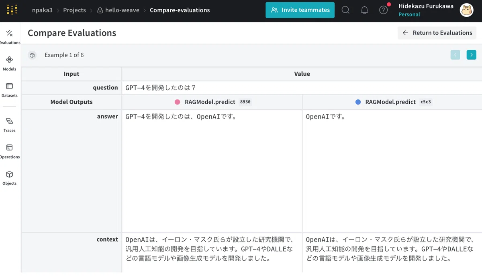Click Invite teammates button

300,10
